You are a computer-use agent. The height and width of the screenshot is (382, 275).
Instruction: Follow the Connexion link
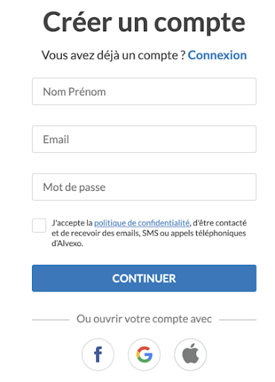[x=217, y=55]
